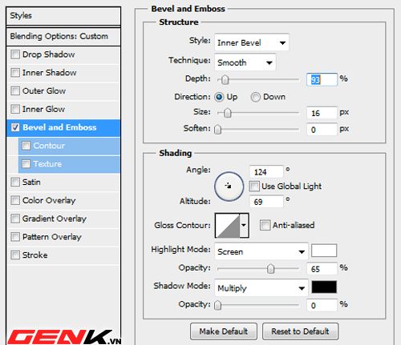
Task: Select the Texture sub-item label
Action: [47, 163]
